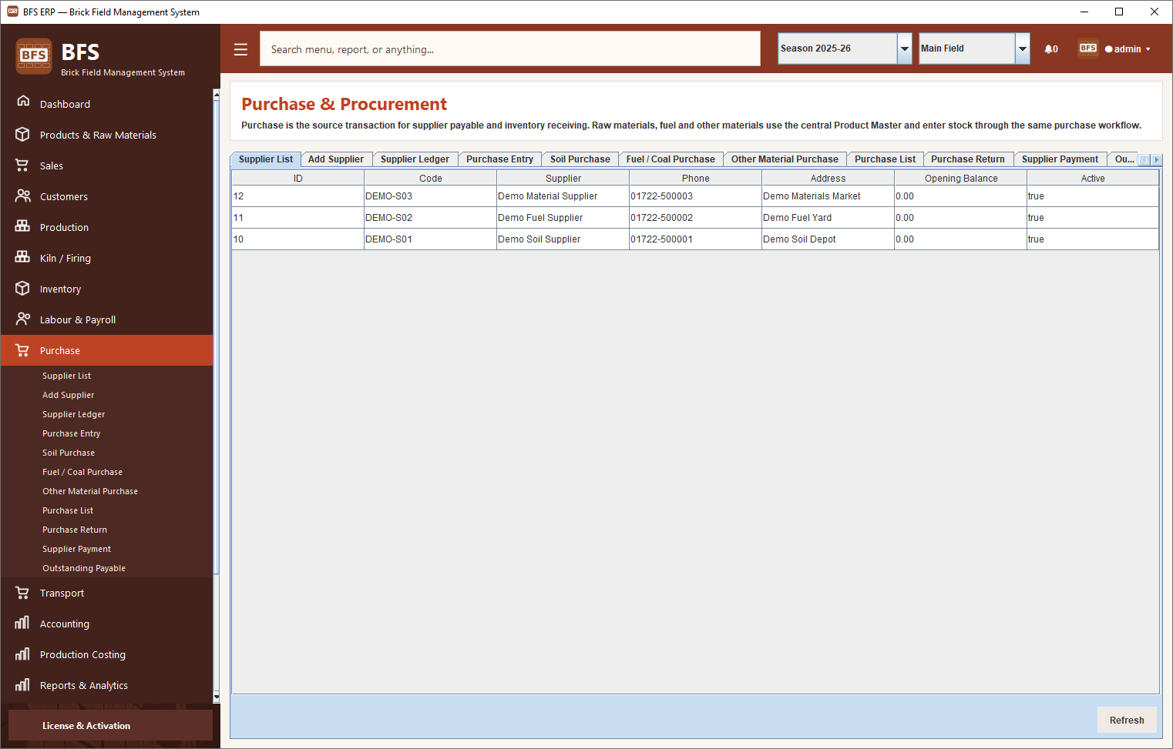This screenshot has height=749, width=1173.
Task: Select the Demo Soil Supplier cell
Action: click(563, 239)
